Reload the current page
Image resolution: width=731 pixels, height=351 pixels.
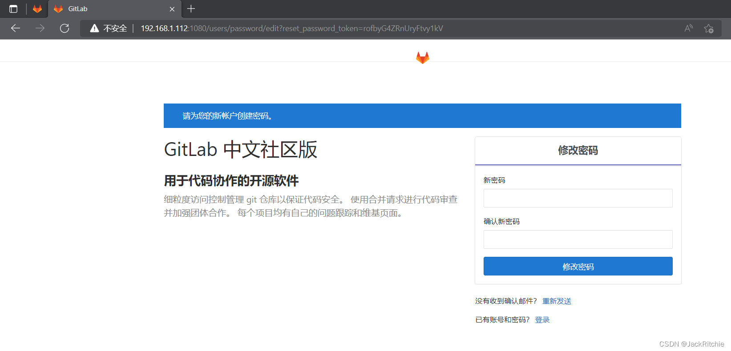(65, 28)
